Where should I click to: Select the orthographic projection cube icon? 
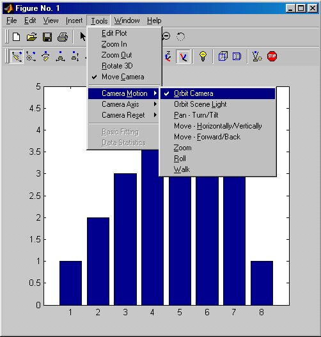point(223,56)
